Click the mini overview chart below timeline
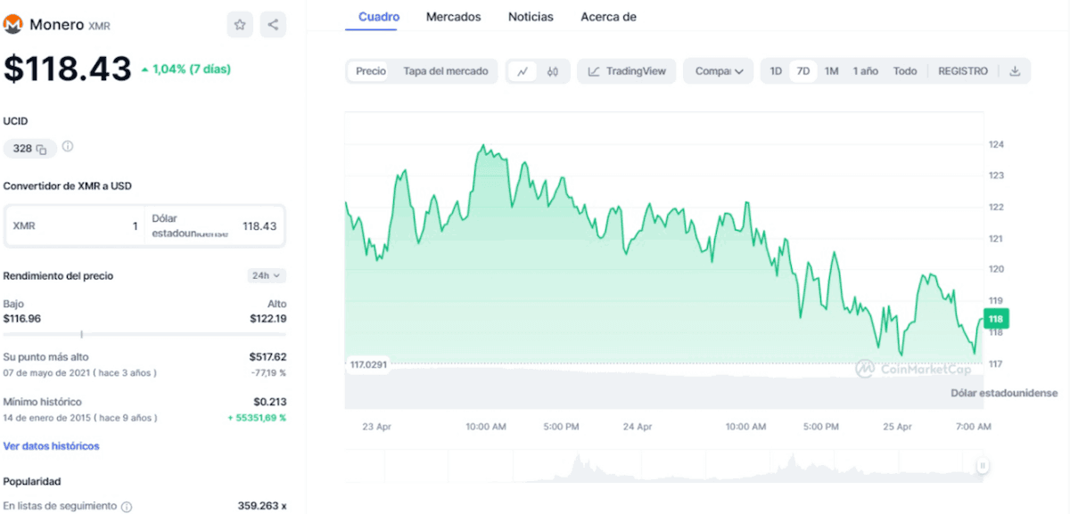The height and width of the screenshot is (514, 1070). [x=664, y=467]
